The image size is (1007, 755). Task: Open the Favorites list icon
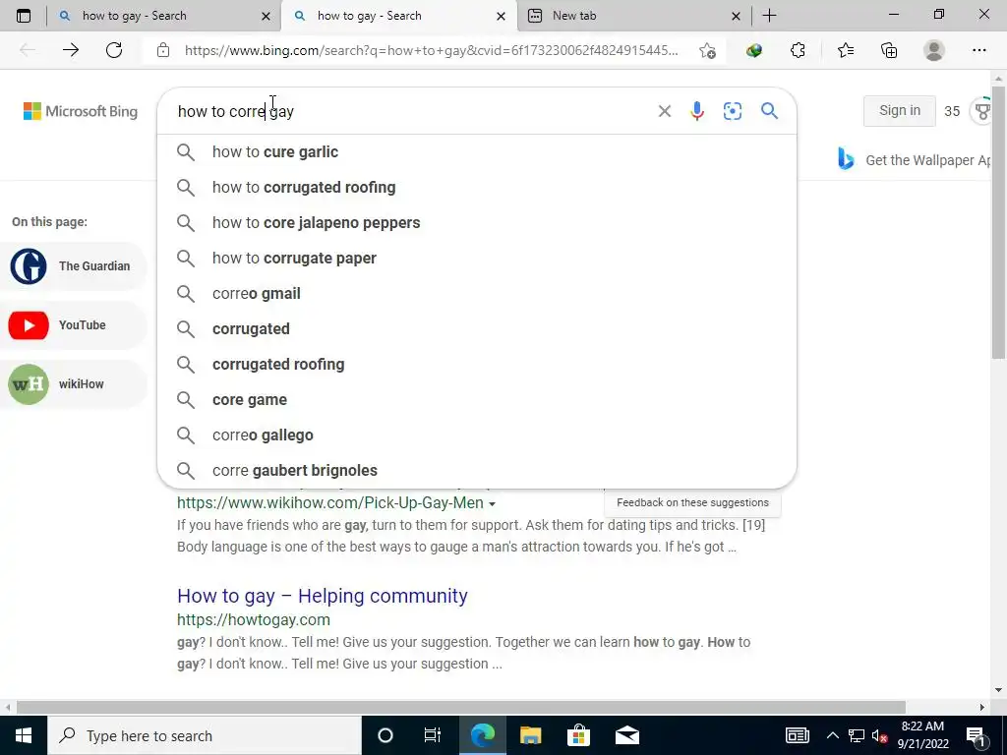(846, 50)
